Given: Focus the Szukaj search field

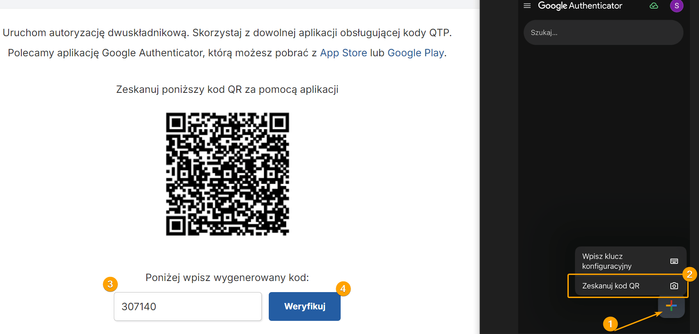Looking at the screenshot, I should [x=603, y=32].
